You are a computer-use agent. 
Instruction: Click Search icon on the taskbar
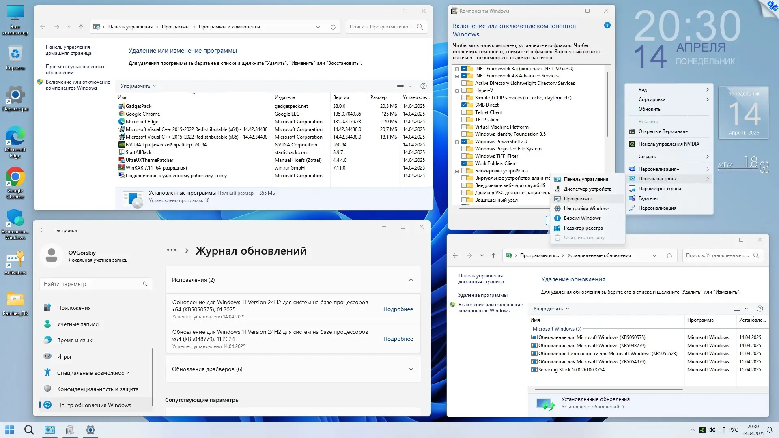pos(29,430)
